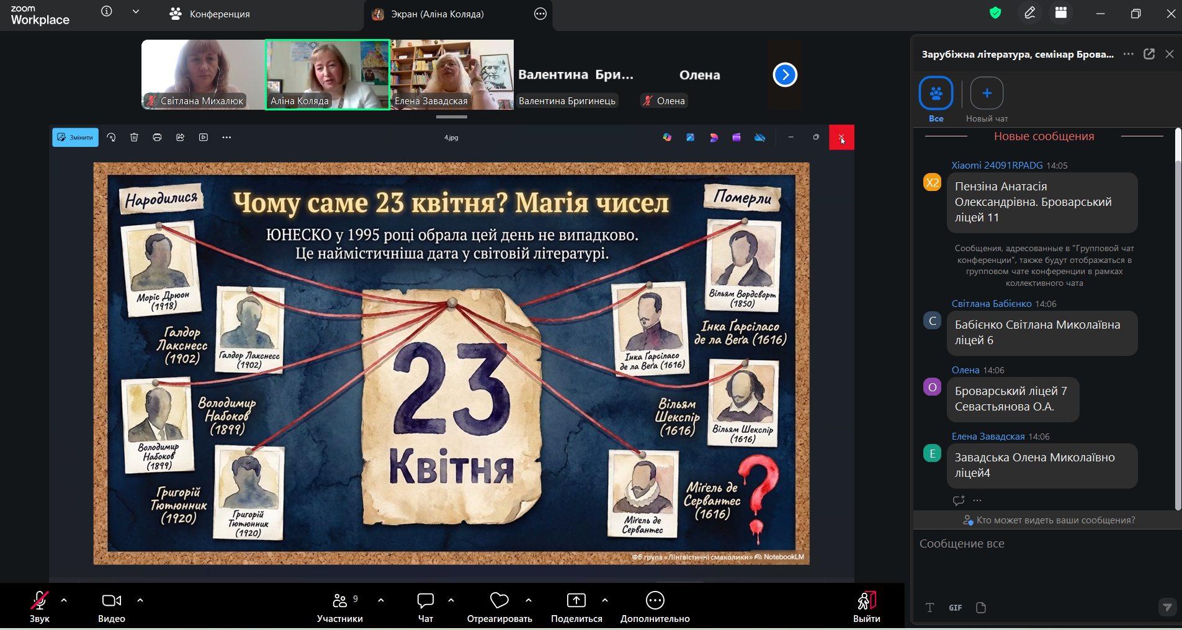Open OneDrive cloud icon in photo viewer

759,138
